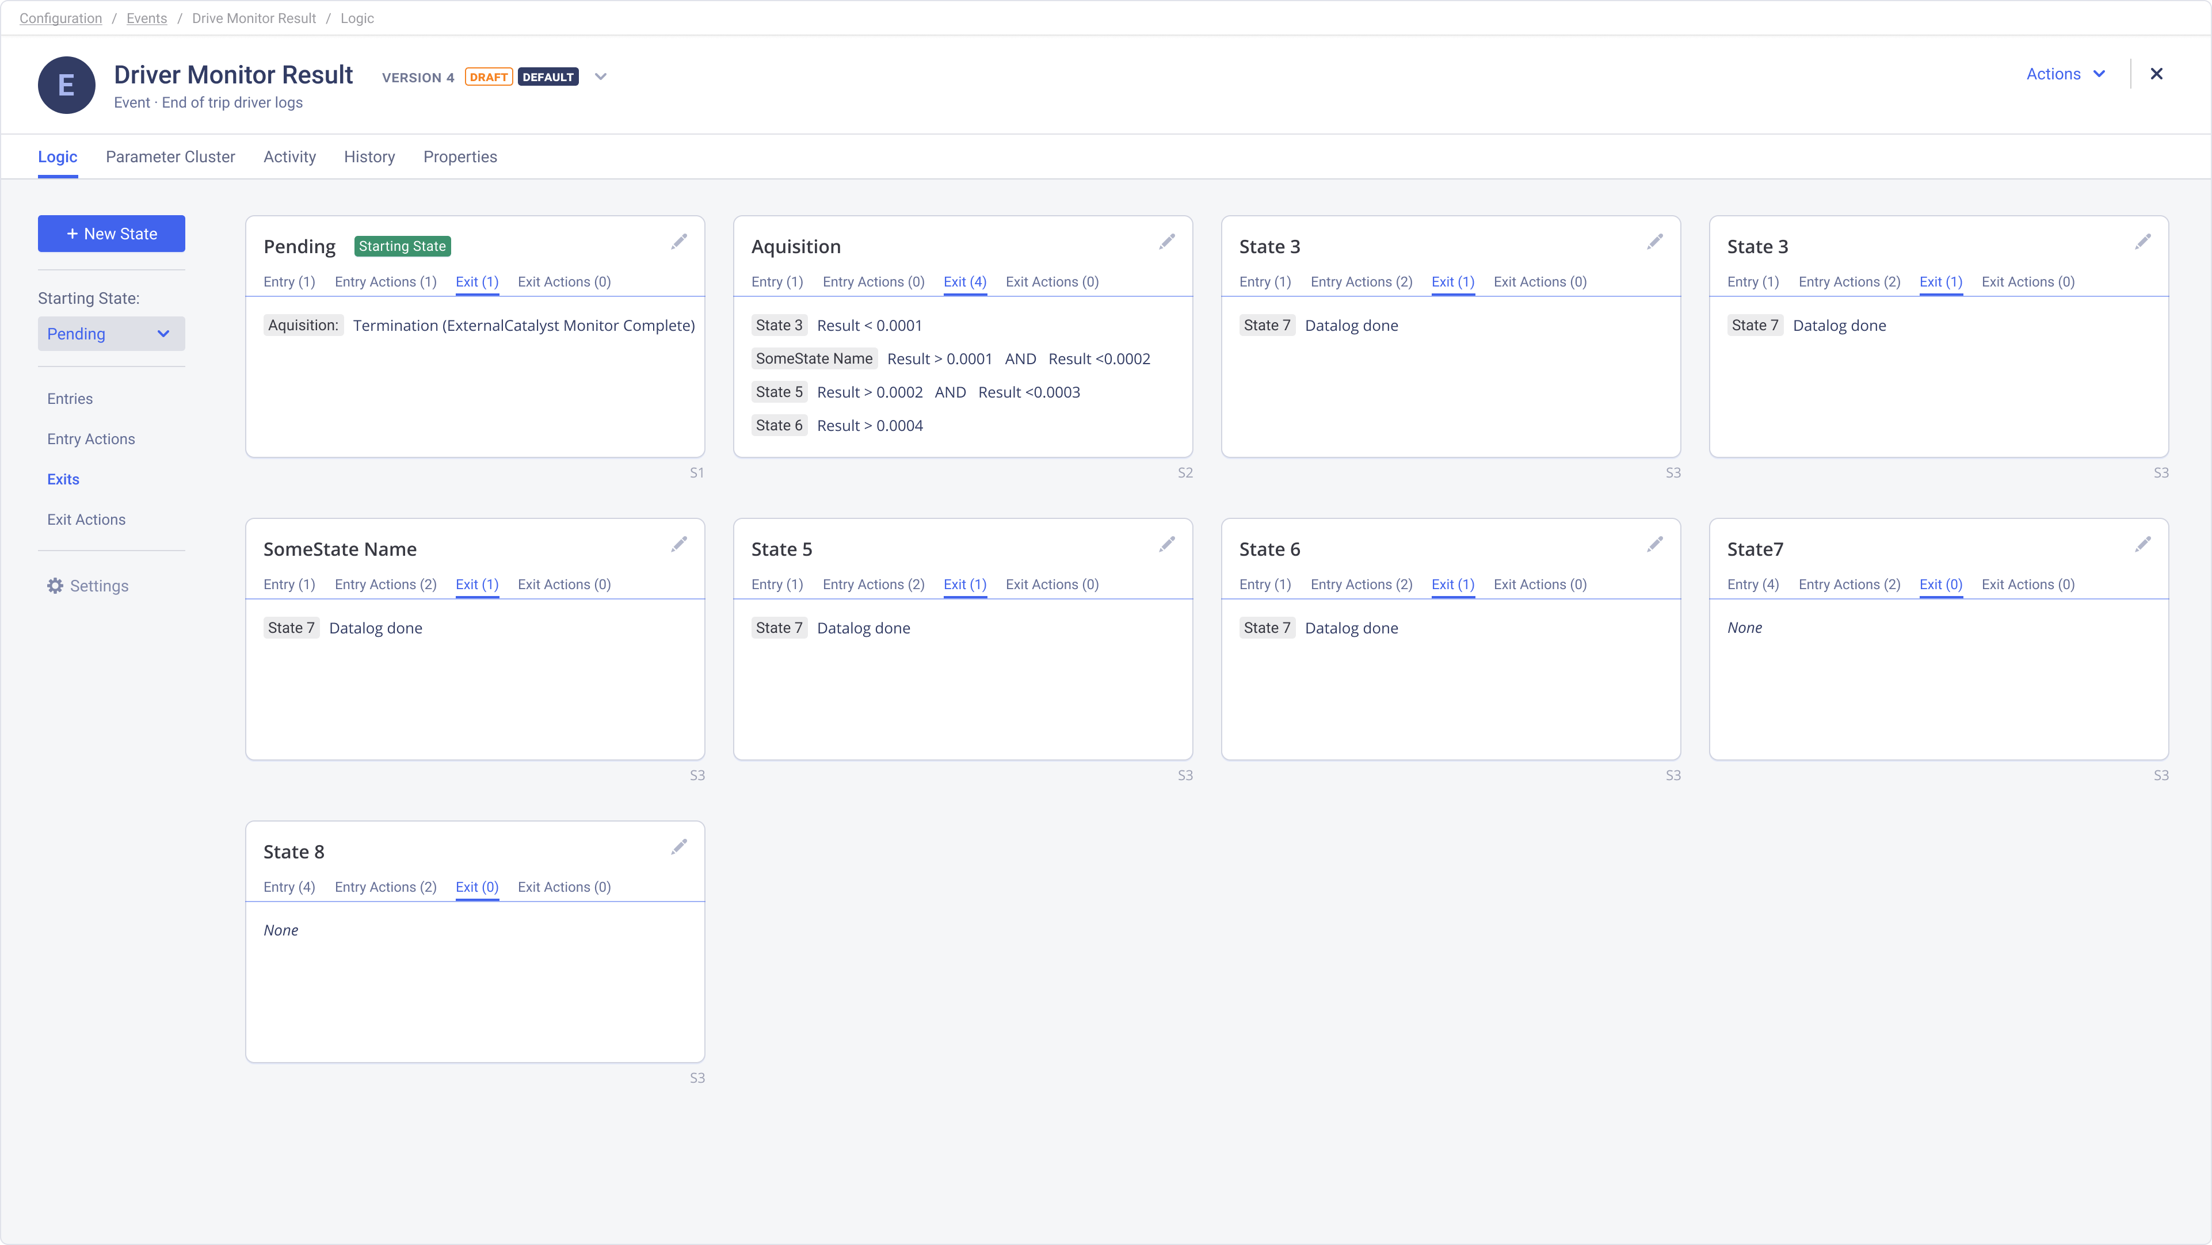Click the State 5 edit pencil
This screenshot has height=1245, width=2212.
[x=1166, y=544]
